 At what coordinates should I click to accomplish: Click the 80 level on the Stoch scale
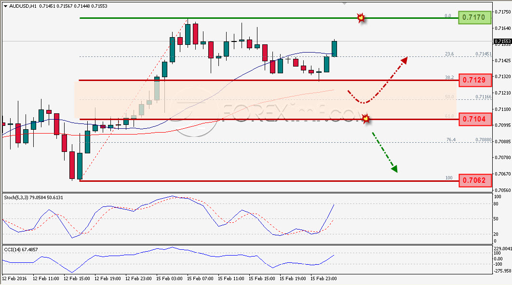click(x=496, y=204)
